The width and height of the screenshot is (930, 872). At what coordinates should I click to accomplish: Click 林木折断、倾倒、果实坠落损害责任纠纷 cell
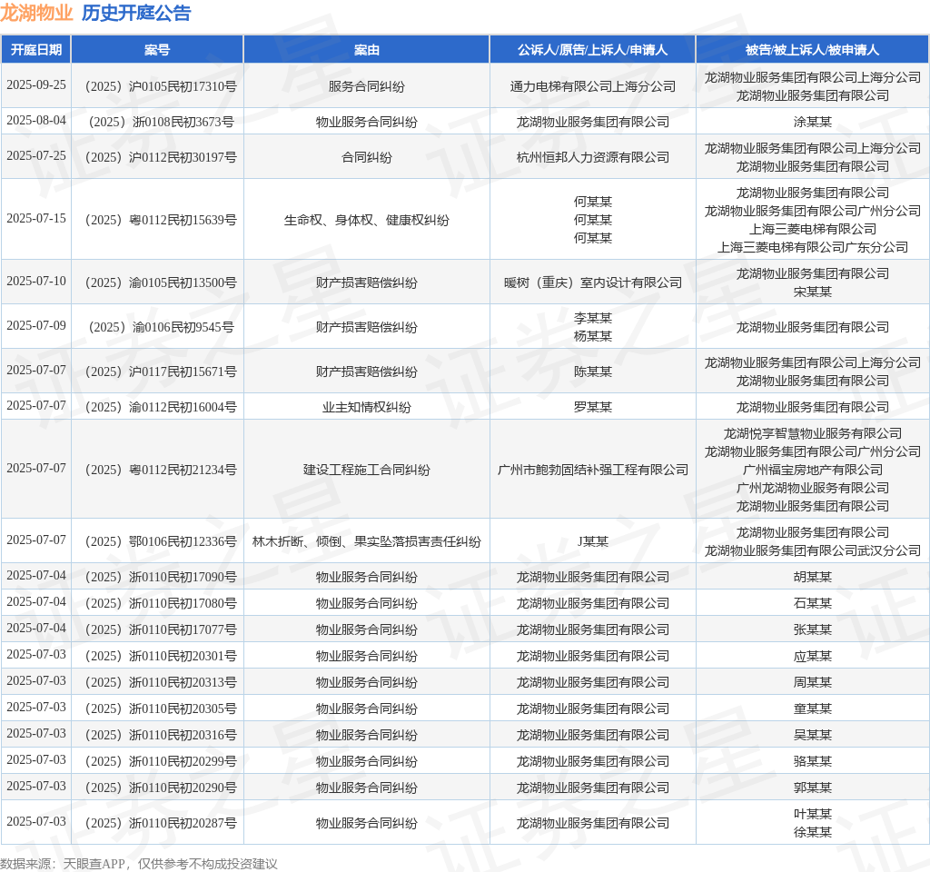point(367,541)
